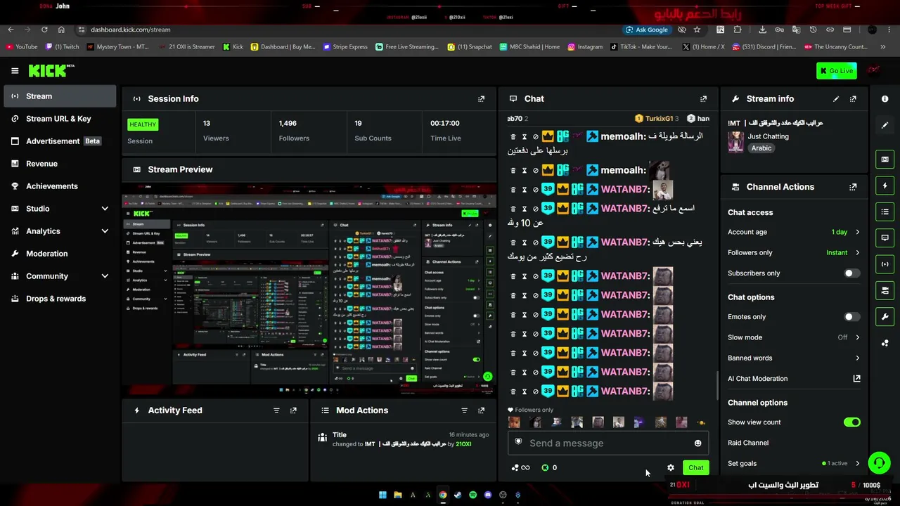Click the green Go Live button
This screenshot has height=506, width=900.
[837, 70]
